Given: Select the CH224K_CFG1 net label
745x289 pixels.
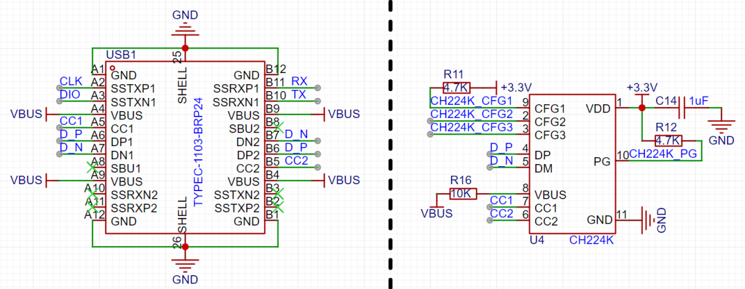Looking at the screenshot, I should click(x=471, y=101).
